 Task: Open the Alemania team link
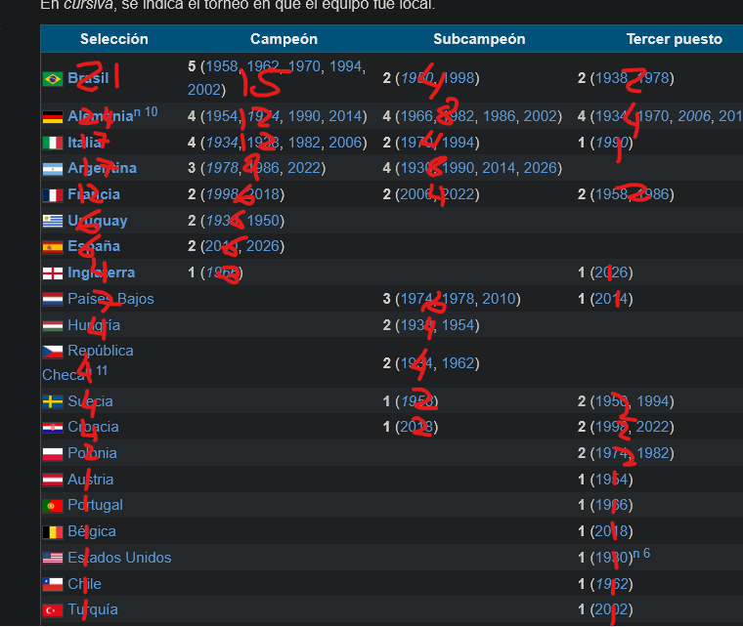point(101,116)
